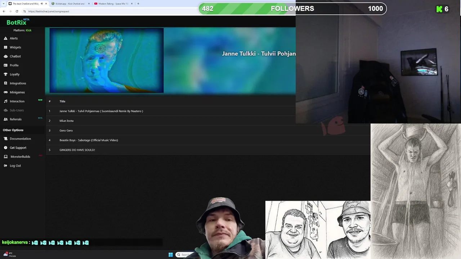Open MonsterBuilds link

(x=20, y=156)
